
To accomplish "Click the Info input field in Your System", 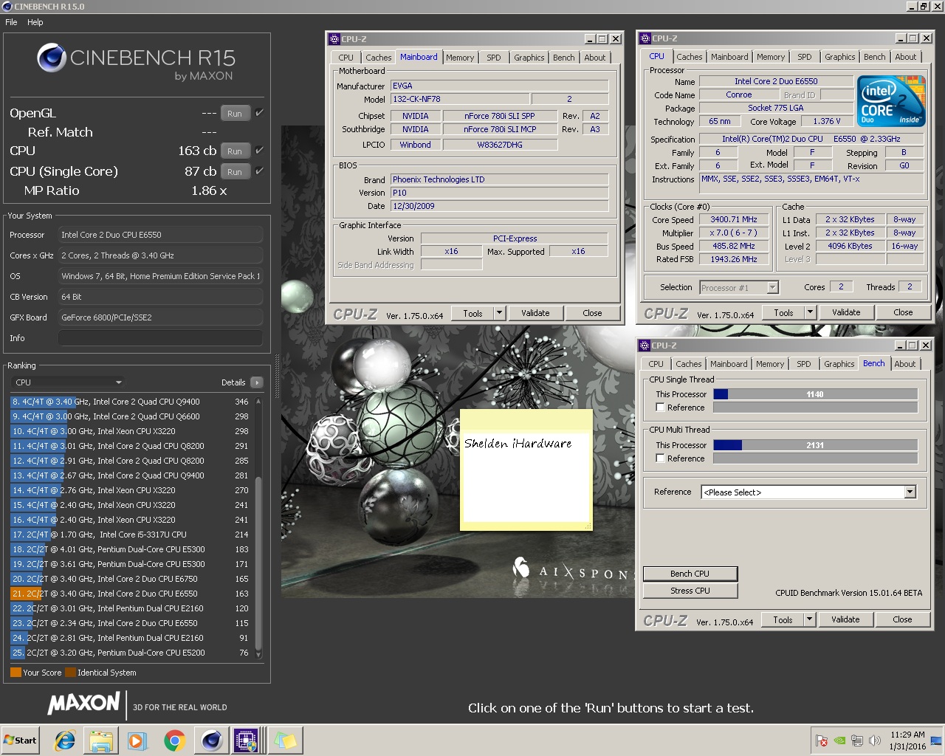I will (x=160, y=338).
